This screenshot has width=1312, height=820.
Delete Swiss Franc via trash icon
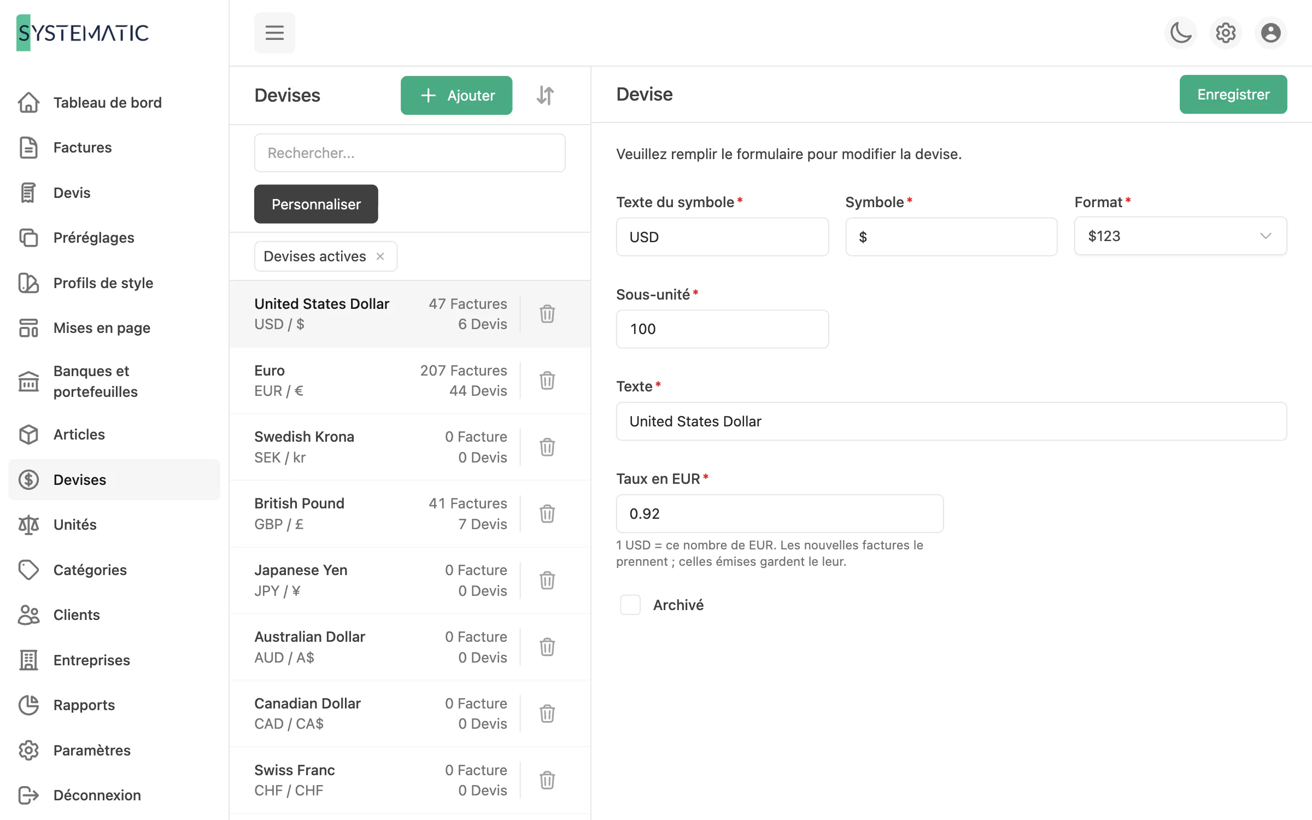(547, 781)
